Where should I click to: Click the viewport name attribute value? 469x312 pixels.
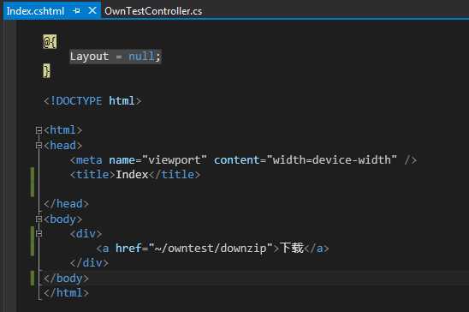point(175,160)
